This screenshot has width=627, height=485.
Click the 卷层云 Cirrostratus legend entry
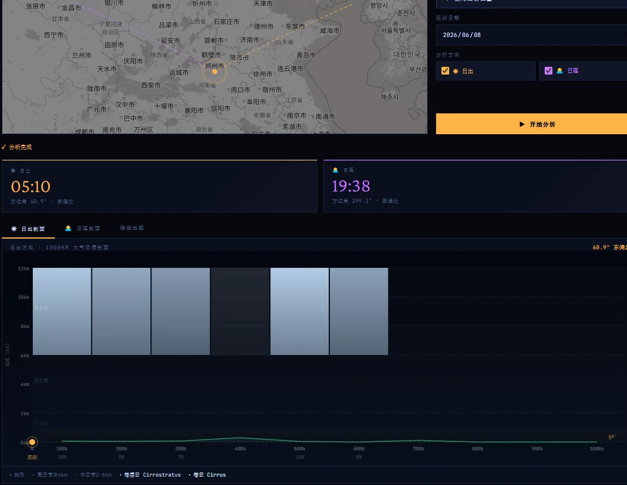(x=150, y=475)
